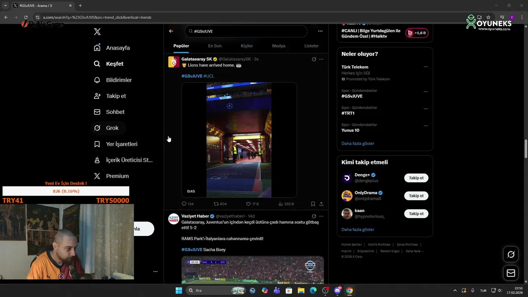Switch to Medya tab
This screenshot has height=297, width=528.
tap(278, 46)
